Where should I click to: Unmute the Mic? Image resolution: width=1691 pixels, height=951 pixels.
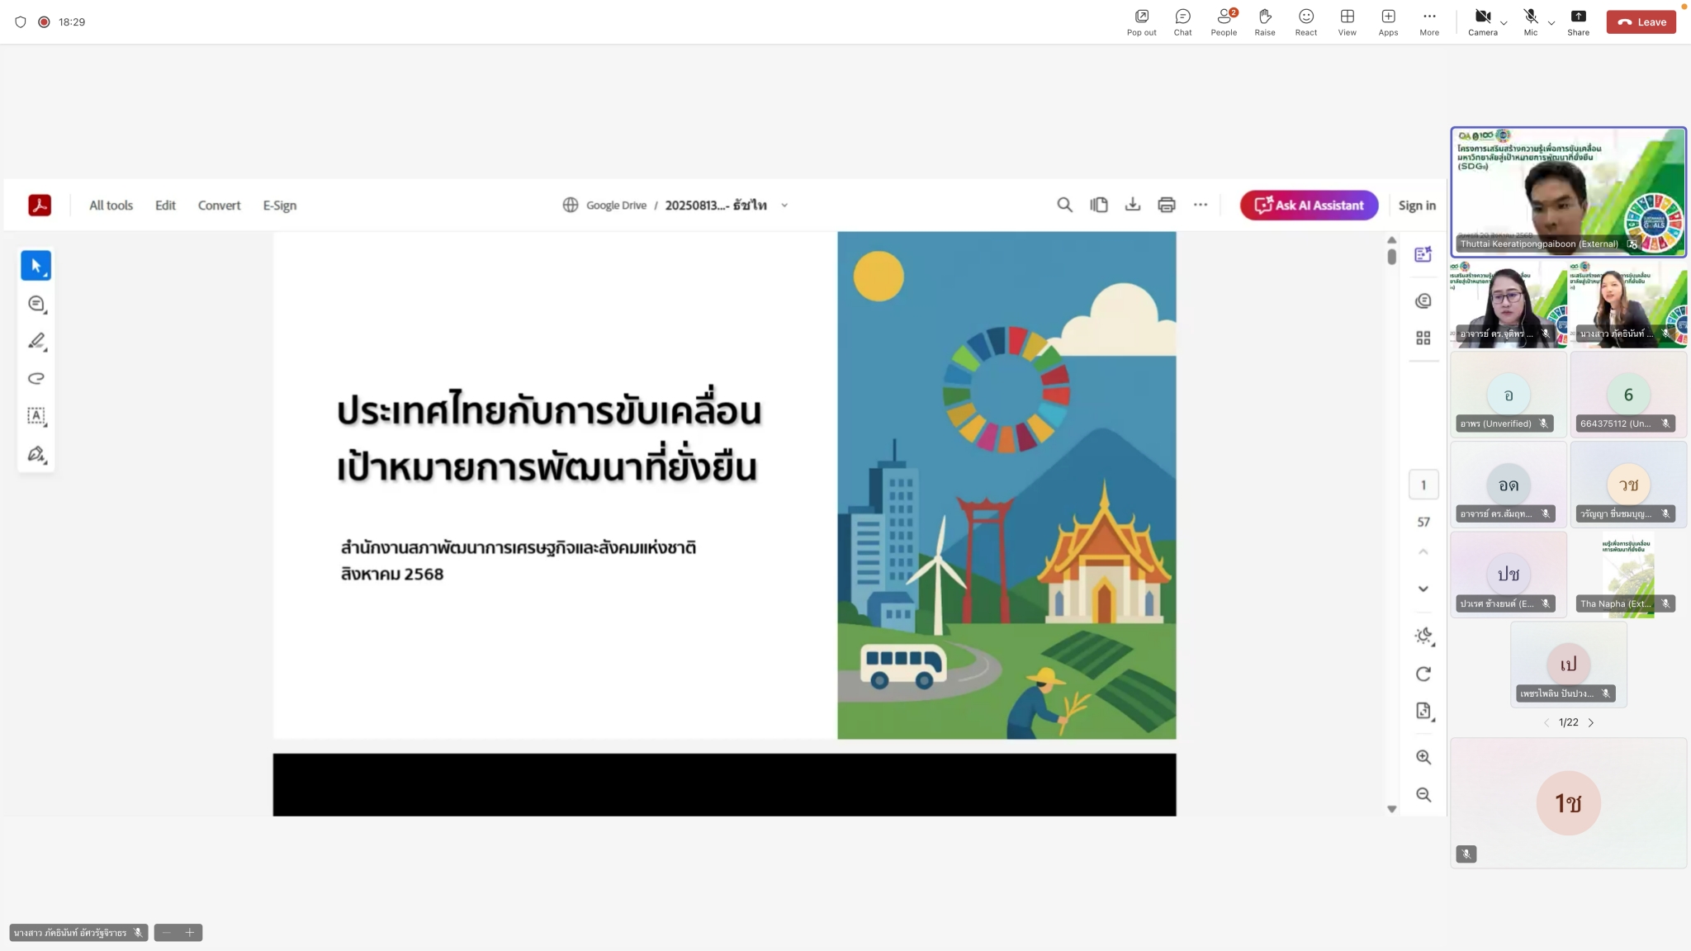coord(1530,21)
